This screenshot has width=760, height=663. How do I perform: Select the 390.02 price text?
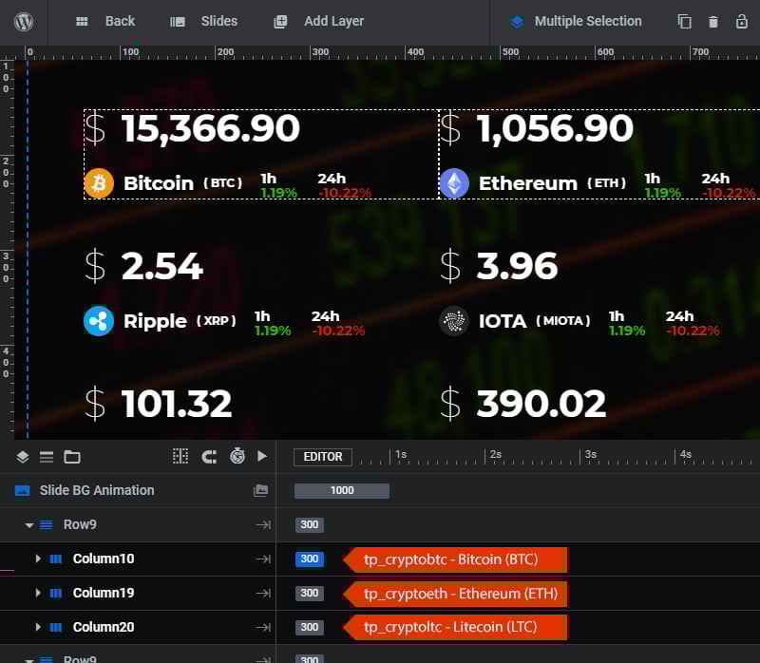[541, 405]
